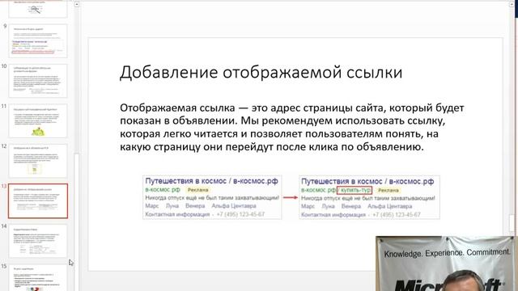Click 'Реклама' label in left ad

pos(197,190)
